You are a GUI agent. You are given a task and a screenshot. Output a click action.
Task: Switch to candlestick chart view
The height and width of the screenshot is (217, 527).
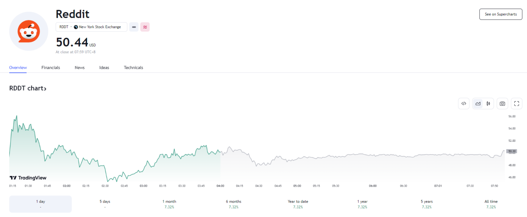488,103
